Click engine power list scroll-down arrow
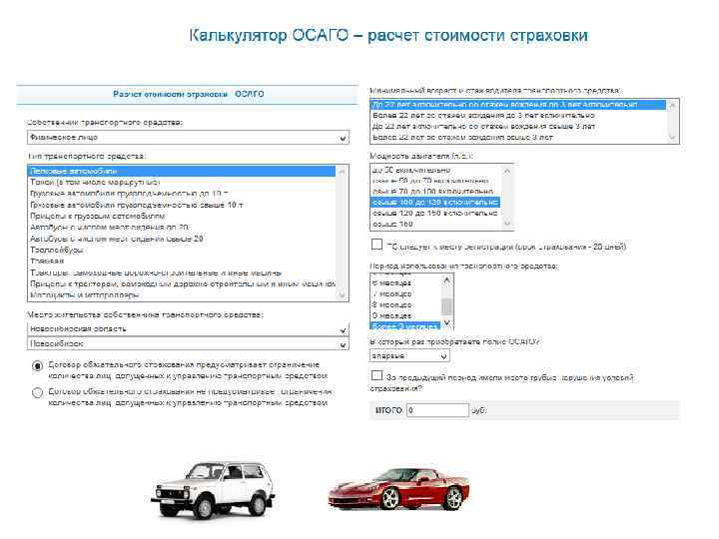Viewport: 719px width, 539px height. pyautogui.click(x=507, y=225)
